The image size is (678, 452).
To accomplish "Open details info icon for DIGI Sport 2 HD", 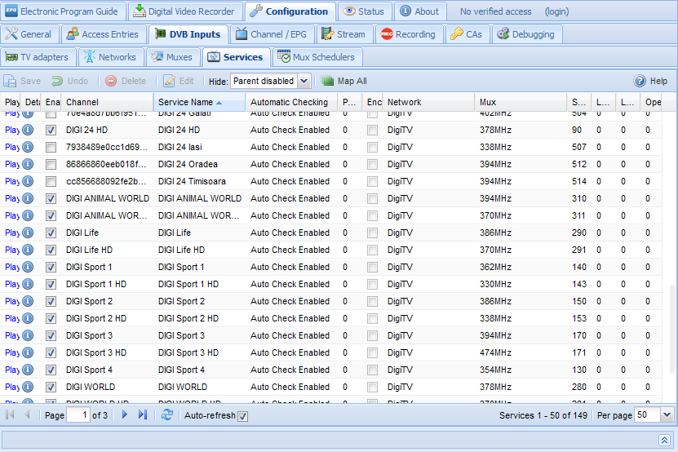I will tap(28, 318).
